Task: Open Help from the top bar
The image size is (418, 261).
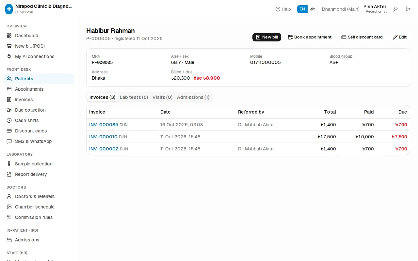Action: (x=283, y=9)
